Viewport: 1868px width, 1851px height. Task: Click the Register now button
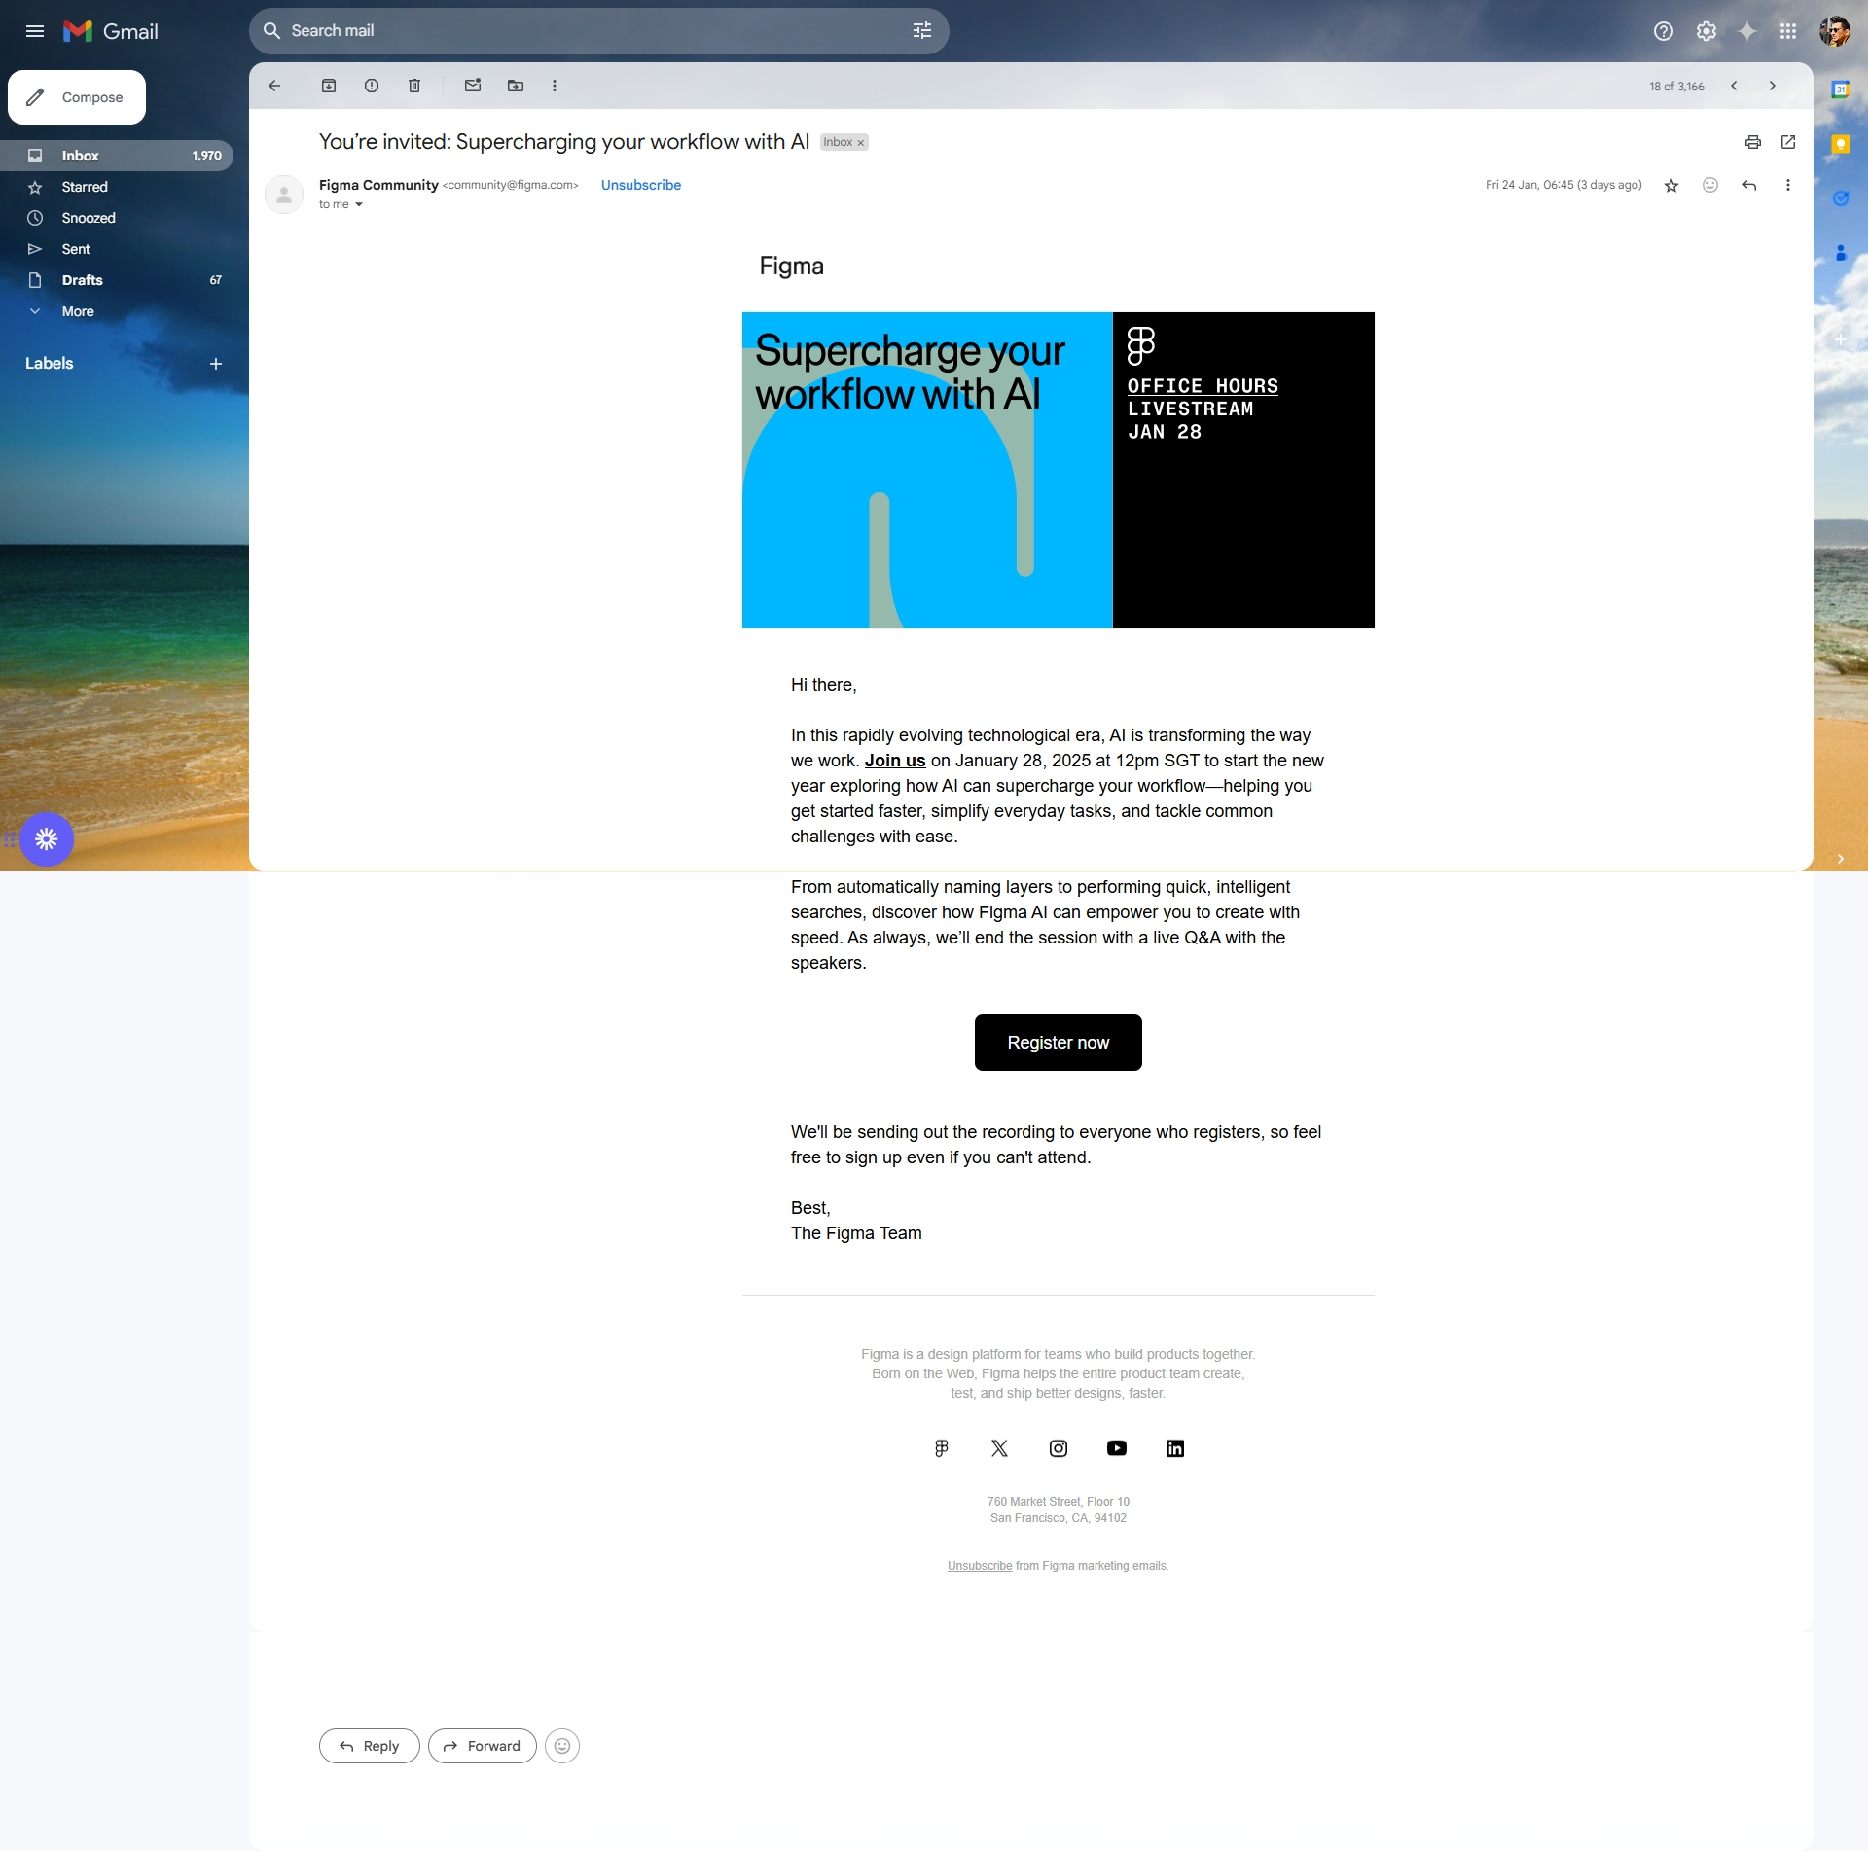(x=1059, y=1043)
